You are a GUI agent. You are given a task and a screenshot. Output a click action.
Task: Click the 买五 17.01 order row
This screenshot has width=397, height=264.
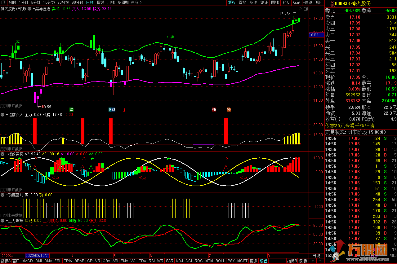(x=361, y=71)
